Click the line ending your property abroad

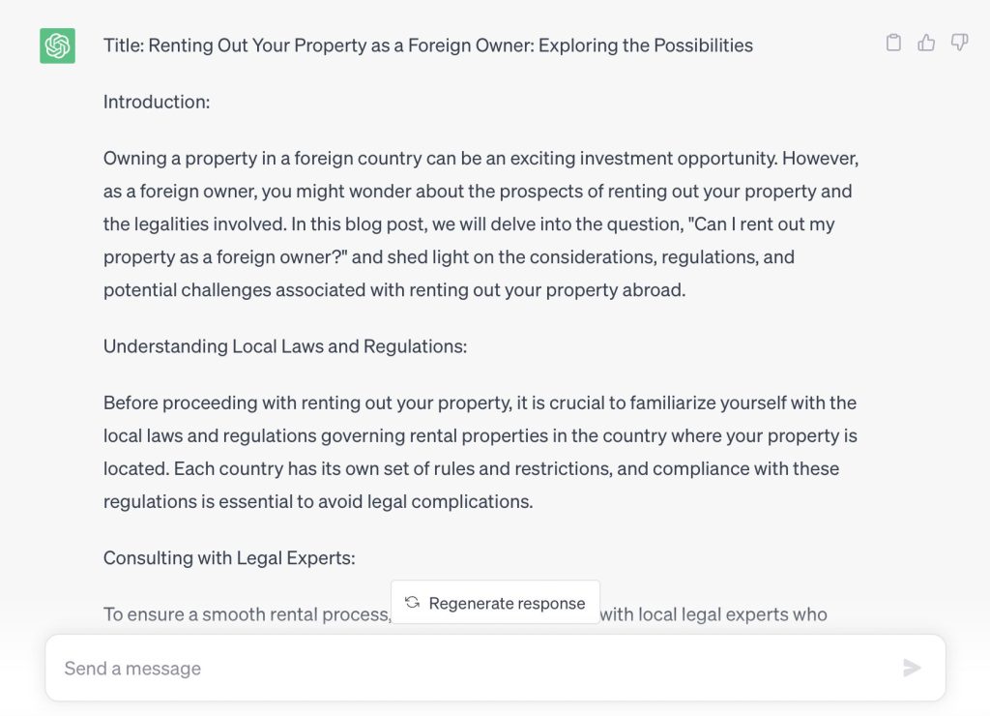[394, 290]
